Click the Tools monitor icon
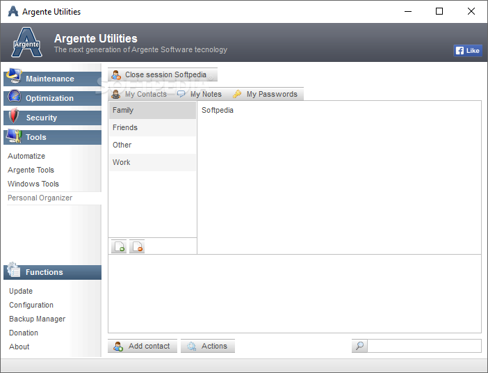This screenshot has height=373, width=488. pyautogui.click(x=14, y=136)
